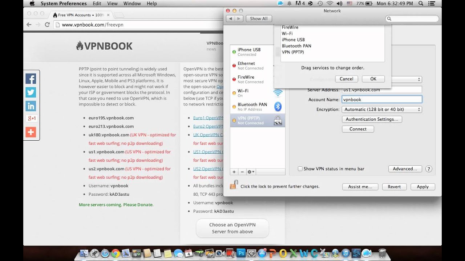Select VPN (PPTP) in service order list
Image resolution: width=465 pixels, height=261 pixels.
click(x=332, y=52)
